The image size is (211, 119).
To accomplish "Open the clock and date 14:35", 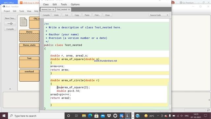I will (x=196, y=116).
